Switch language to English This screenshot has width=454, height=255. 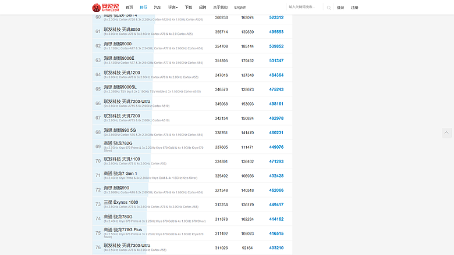(x=240, y=7)
